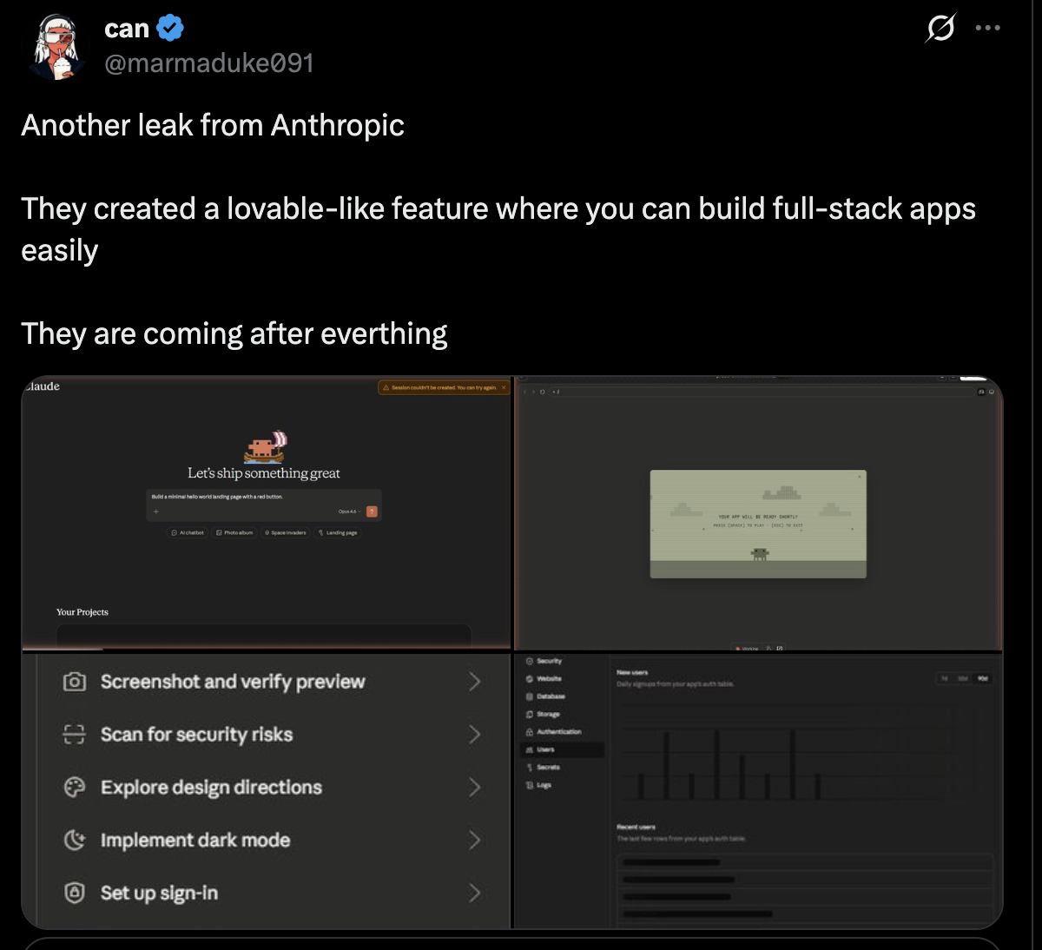Expand the Scan for security risks chevron
Image resolution: width=1042 pixels, height=950 pixels.
pyautogui.click(x=474, y=735)
